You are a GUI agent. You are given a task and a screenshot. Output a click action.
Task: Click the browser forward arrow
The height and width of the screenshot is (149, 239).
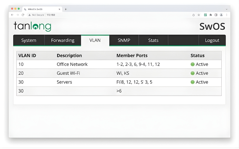pos(17,15)
